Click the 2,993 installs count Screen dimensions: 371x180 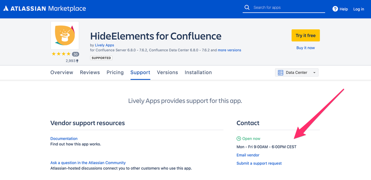(x=70, y=61)
